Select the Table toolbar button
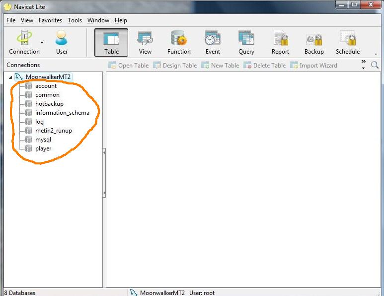 point(111,42)
